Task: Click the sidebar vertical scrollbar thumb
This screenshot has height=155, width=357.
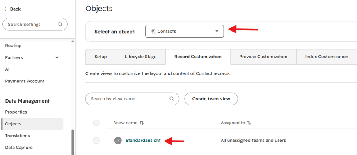Action: click(x=73, y=142)
